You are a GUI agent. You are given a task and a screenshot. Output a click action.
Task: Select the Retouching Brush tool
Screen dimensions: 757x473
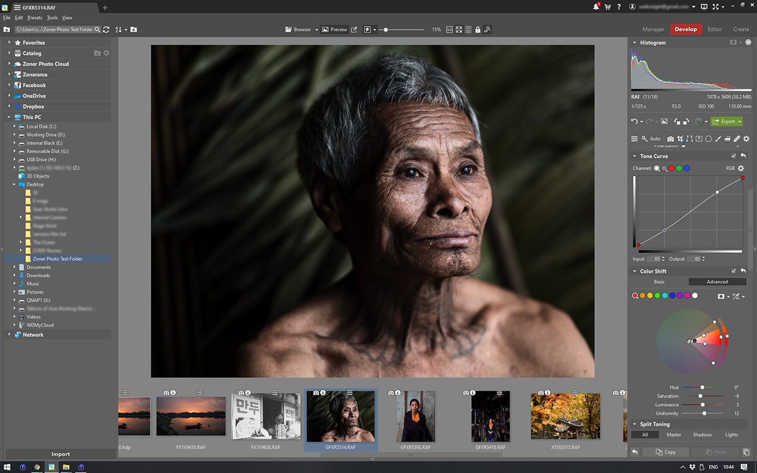tap(736, 139)
